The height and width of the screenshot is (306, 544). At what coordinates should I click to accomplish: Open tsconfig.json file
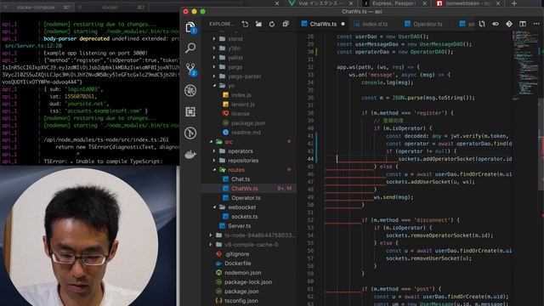coord(241,301)
